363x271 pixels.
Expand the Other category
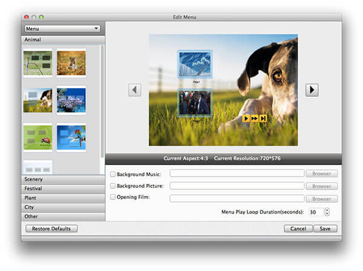pyautogui.click(x=63, y=217)
